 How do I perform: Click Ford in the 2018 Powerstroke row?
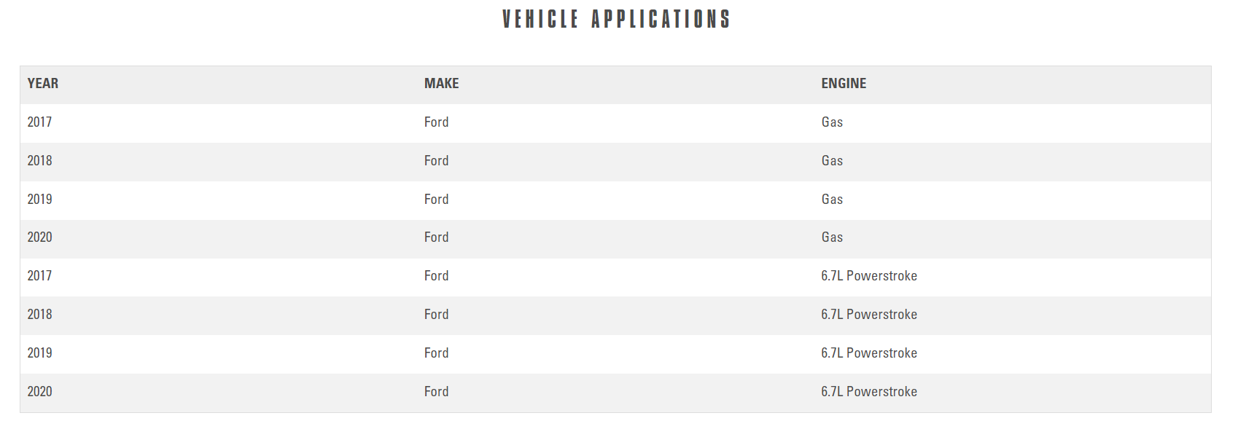click(436, 315)
